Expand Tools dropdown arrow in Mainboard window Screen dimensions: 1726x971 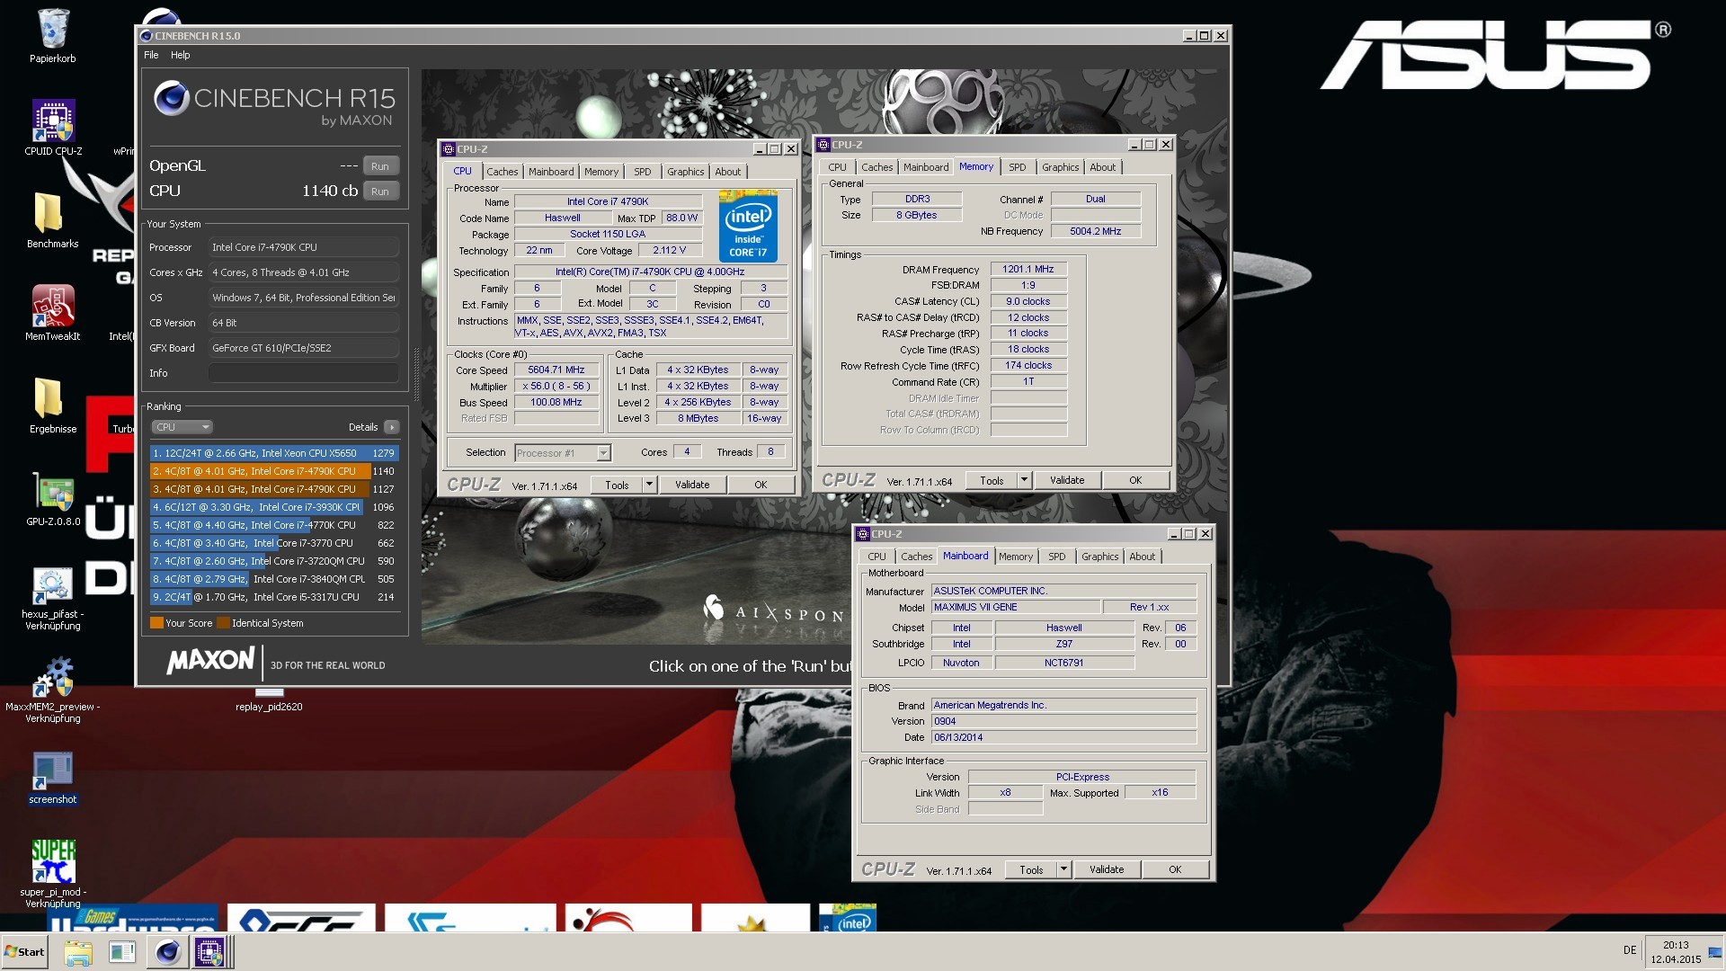pyautogui.click(x=1063, y=869)
